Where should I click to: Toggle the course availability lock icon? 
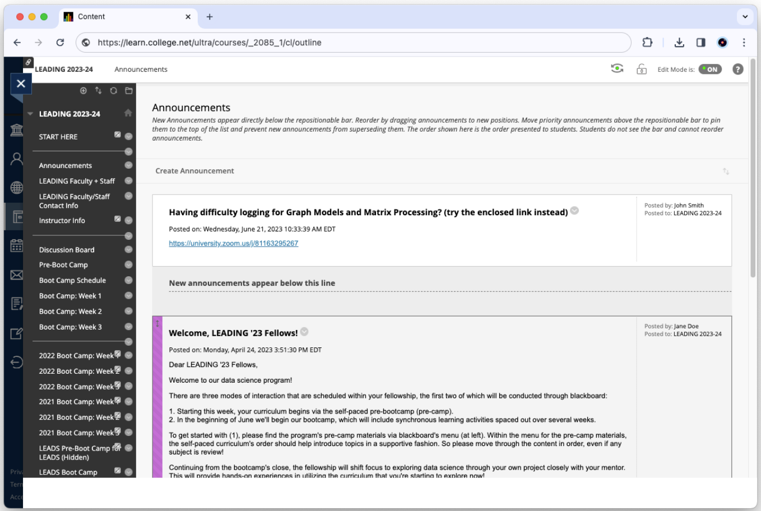[642, 69]
